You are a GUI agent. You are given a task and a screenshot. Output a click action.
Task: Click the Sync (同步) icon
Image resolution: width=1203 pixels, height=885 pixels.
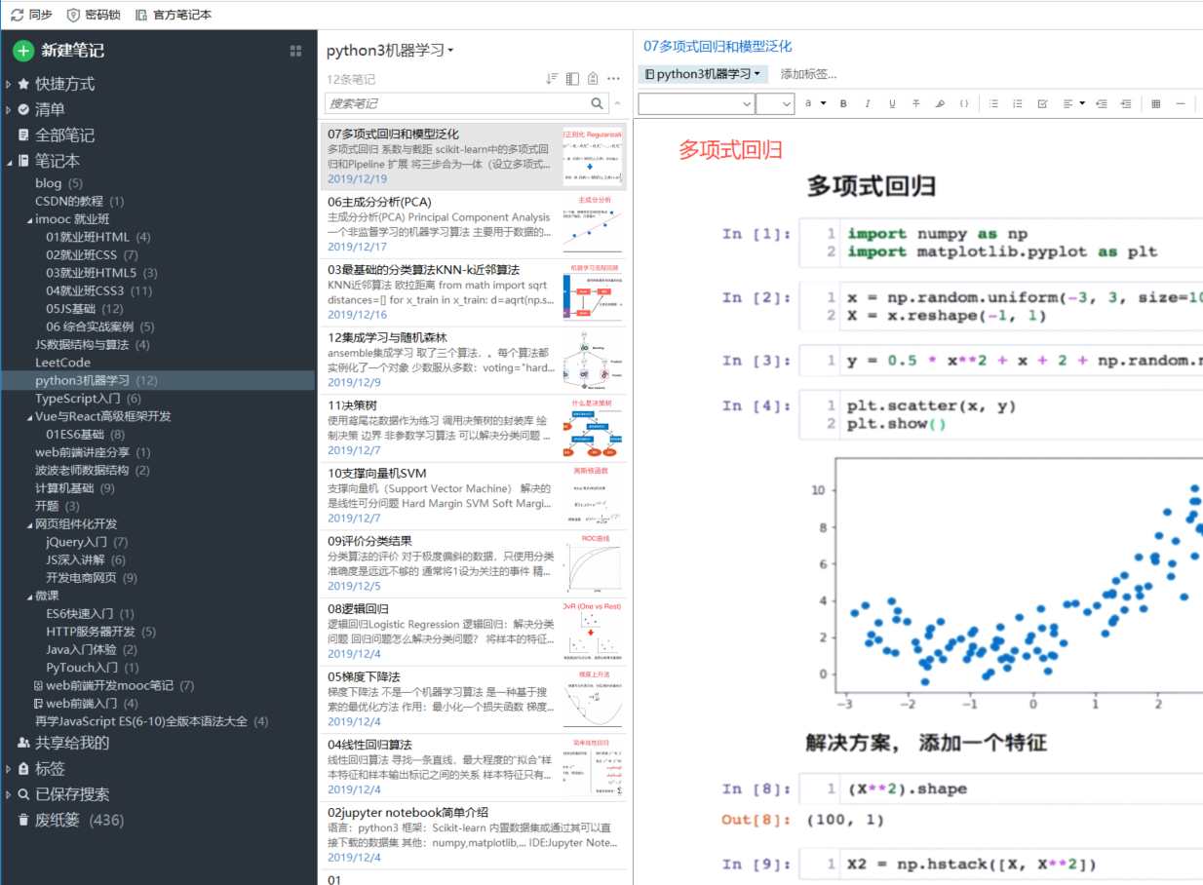point(17,15)
